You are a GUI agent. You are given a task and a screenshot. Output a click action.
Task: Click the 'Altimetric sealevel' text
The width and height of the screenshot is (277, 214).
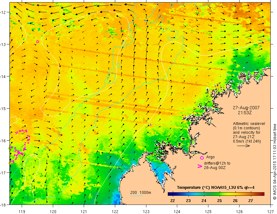coord(249,124)
